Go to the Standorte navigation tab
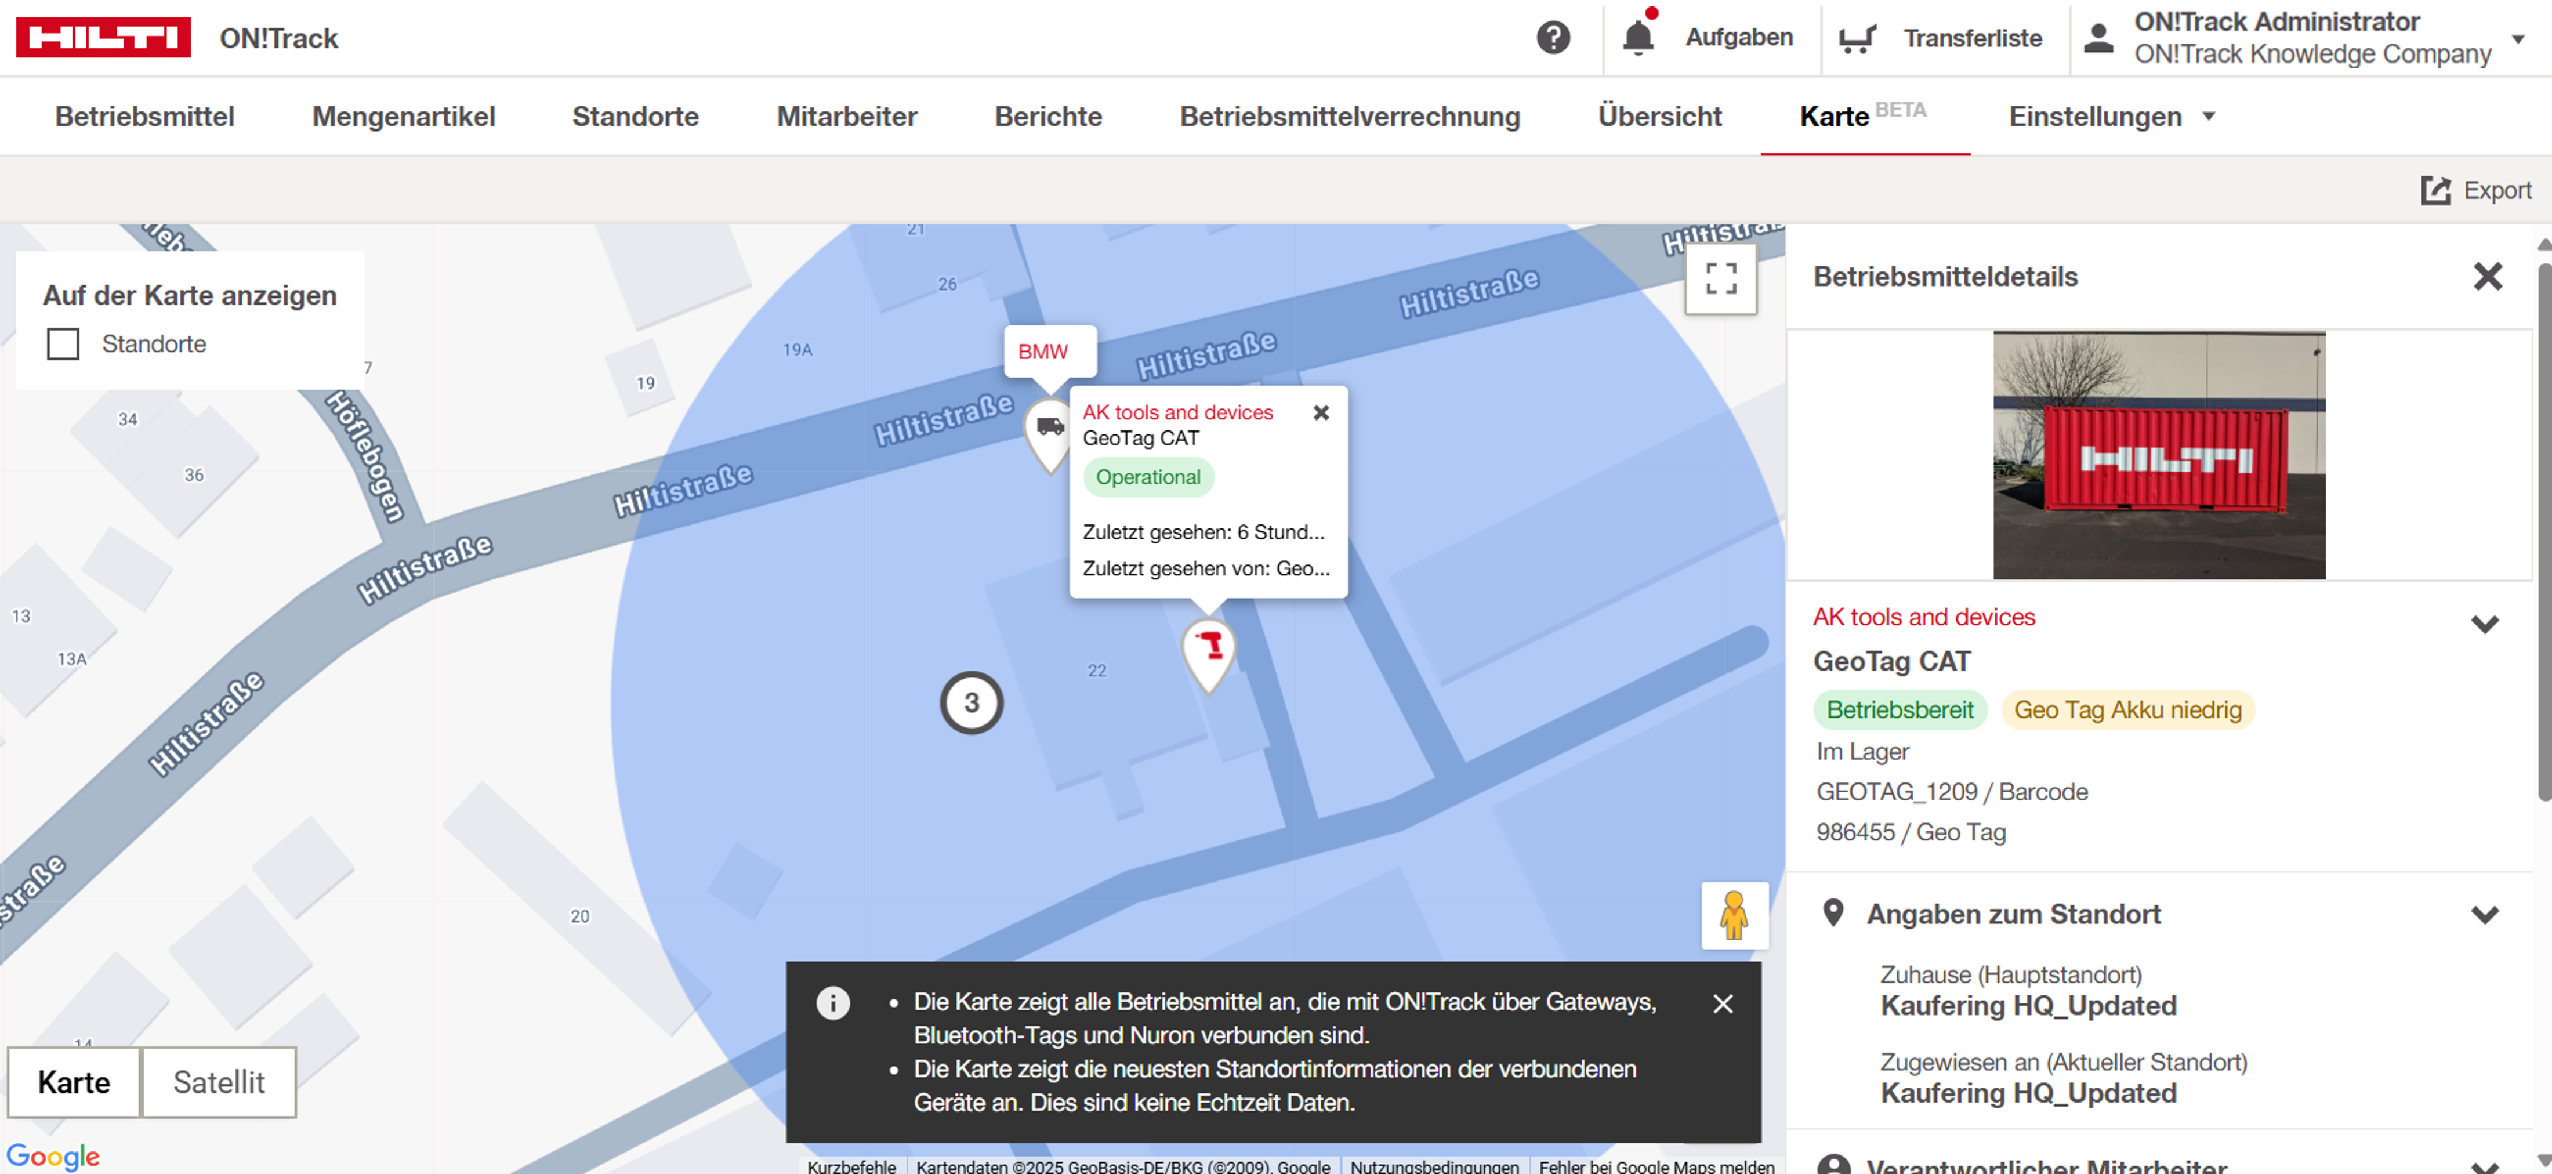This screenshot has width=2552, height=1174. coord(635,116)
